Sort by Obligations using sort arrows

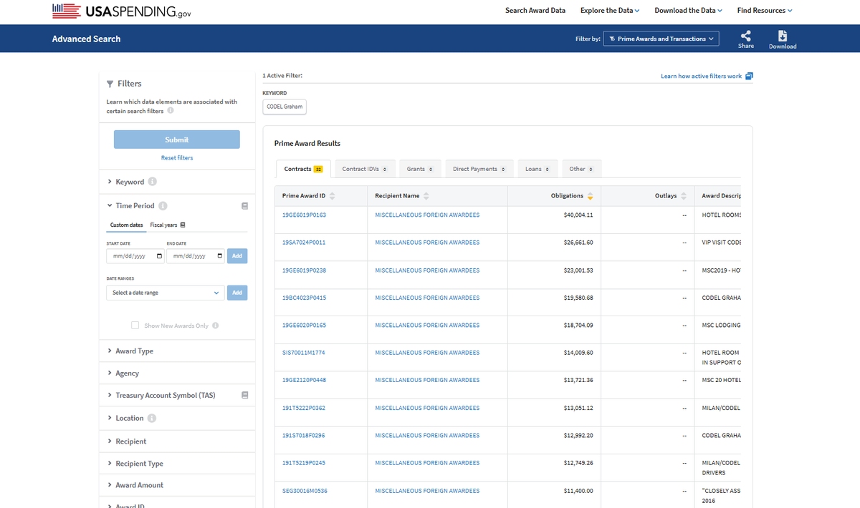(591, 196)
